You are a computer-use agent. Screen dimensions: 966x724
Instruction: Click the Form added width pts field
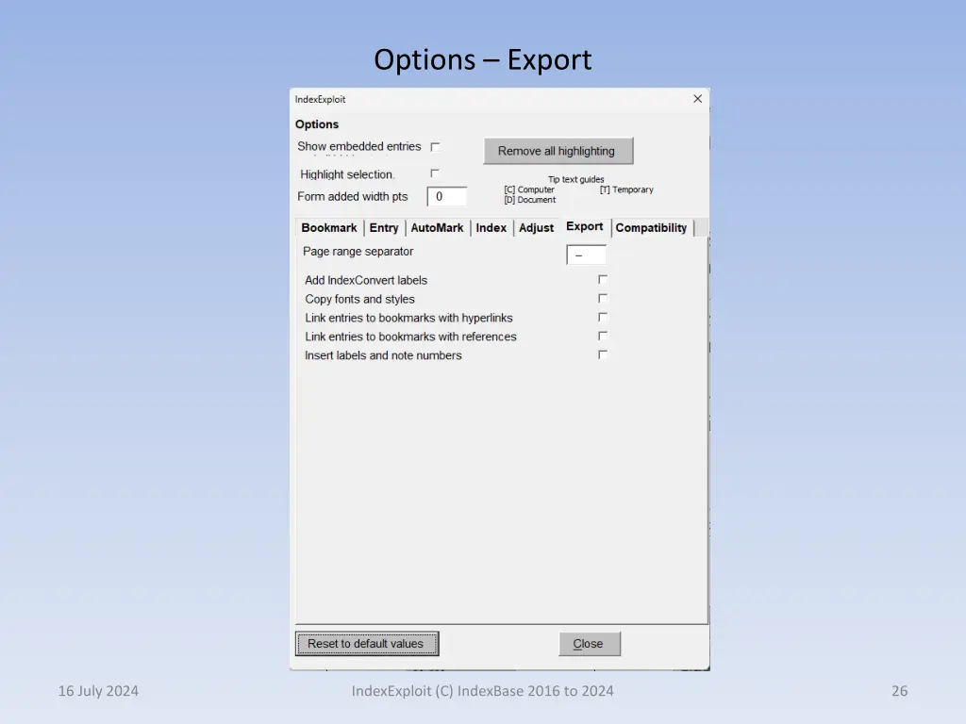pyautogui.click(x=446, y=196)
